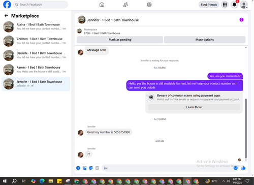Select Jennifer's conversation in the list
Viewport: 254px width, 185px height.
[36, 84]
